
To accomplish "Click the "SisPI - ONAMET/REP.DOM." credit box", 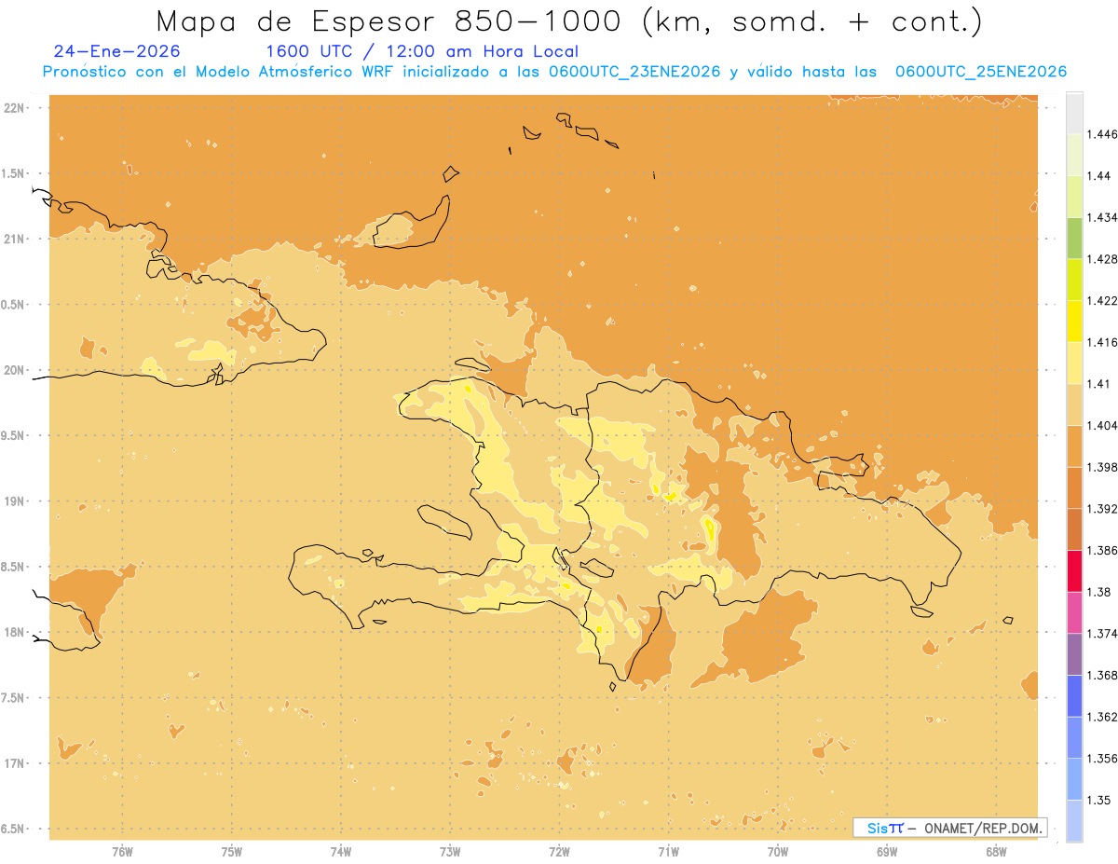I will [949, 828].
